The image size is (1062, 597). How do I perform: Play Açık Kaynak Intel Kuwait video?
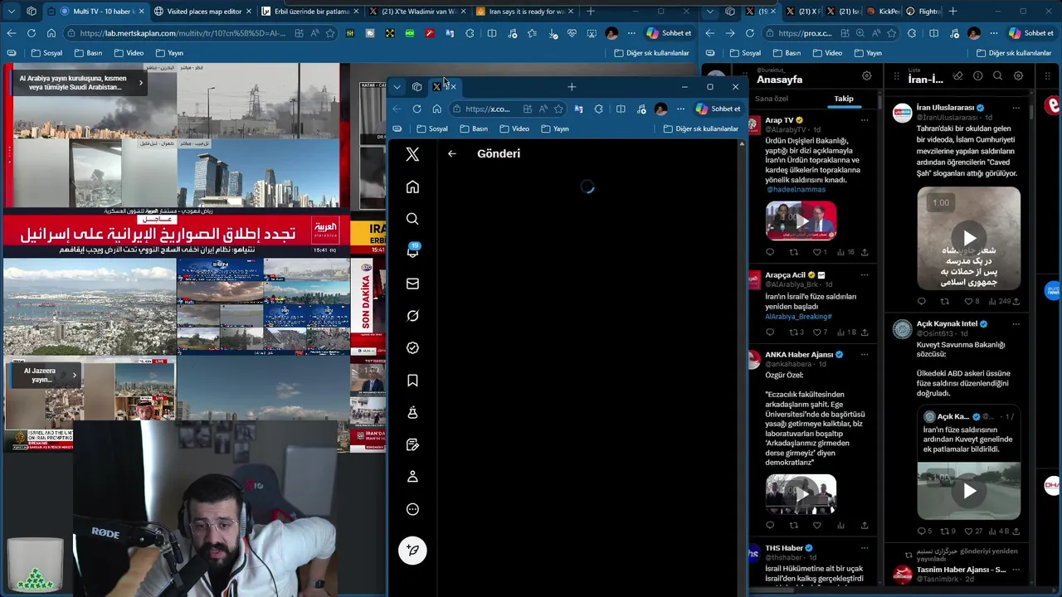(969, 491)
